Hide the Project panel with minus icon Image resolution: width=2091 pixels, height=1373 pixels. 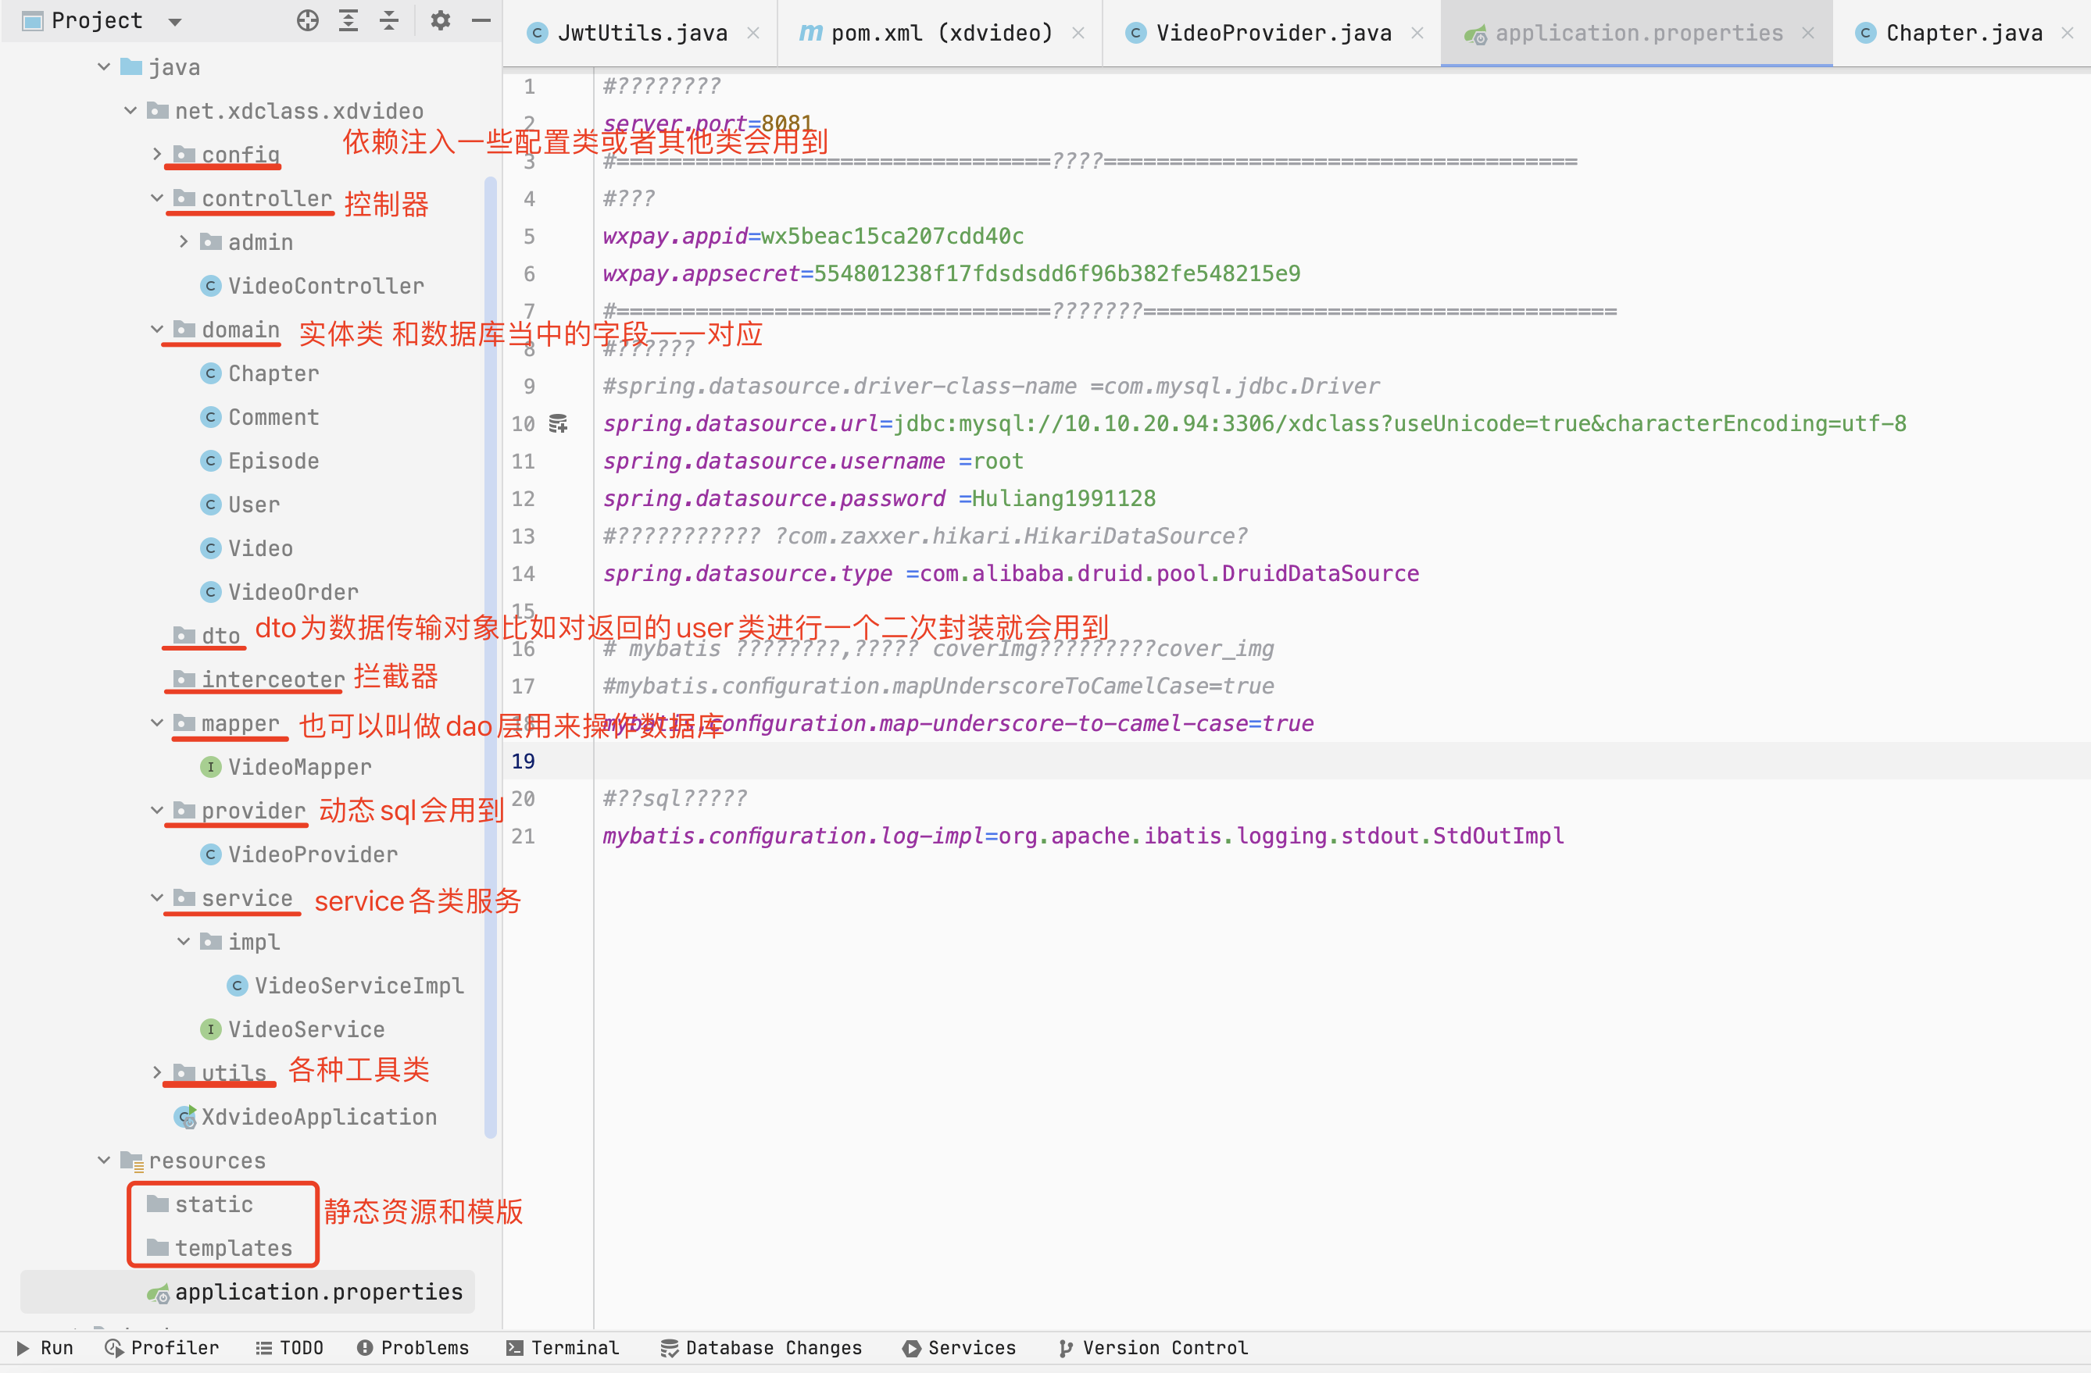click(x=481, y=20)
